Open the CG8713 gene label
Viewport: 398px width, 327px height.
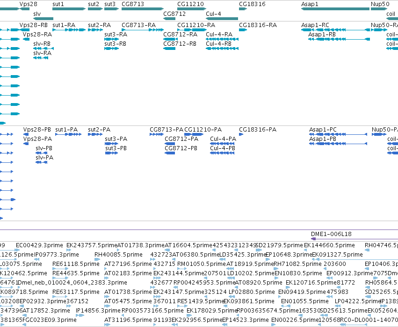click(x=133, y=4)
